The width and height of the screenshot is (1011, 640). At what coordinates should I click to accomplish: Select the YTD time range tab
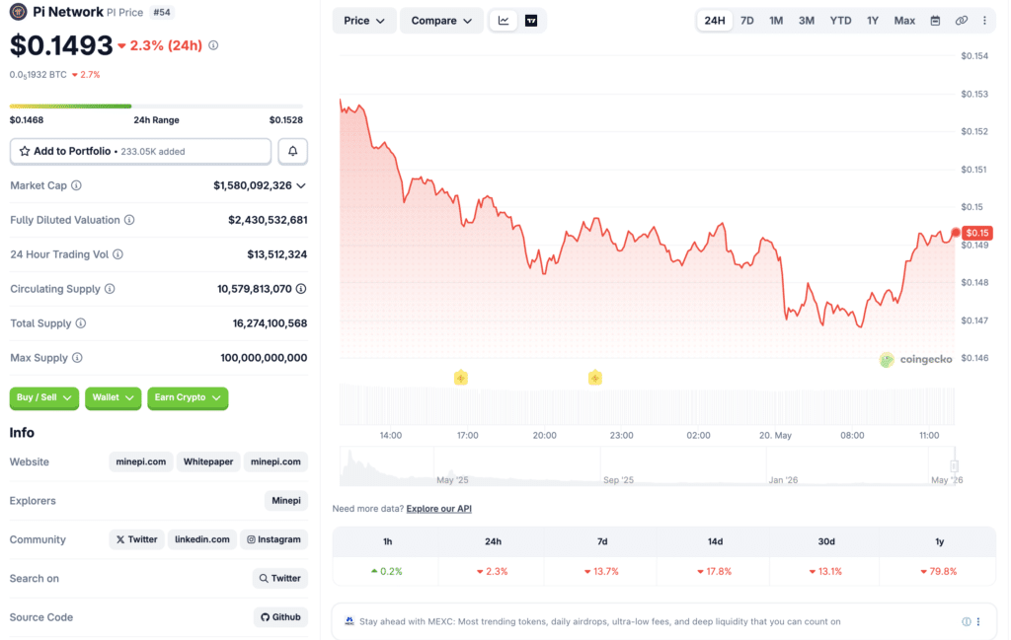(841, 21)
